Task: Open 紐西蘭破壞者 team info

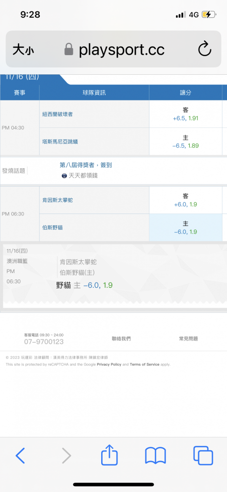Action: coord(57,114)
